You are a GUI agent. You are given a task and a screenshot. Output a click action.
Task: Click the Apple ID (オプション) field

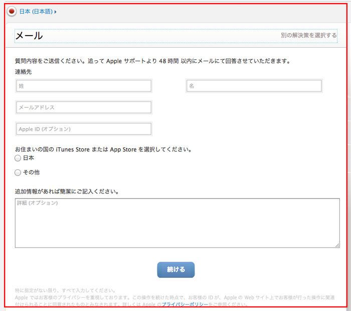tap(84, 129)
